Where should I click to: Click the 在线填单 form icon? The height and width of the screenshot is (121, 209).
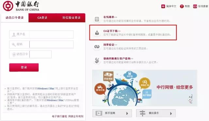click(x=97, y=19)
